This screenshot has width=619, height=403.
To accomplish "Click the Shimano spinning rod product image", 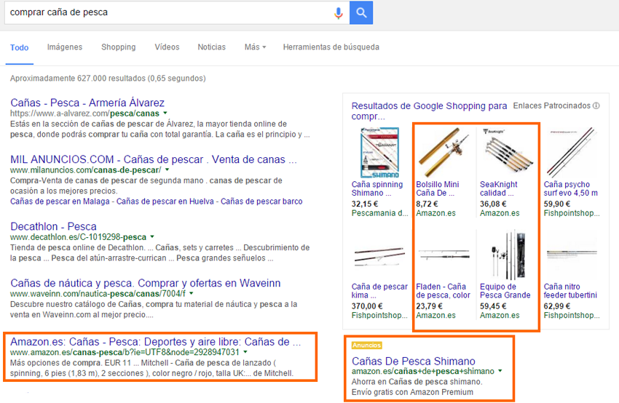I will click(379, 152).
